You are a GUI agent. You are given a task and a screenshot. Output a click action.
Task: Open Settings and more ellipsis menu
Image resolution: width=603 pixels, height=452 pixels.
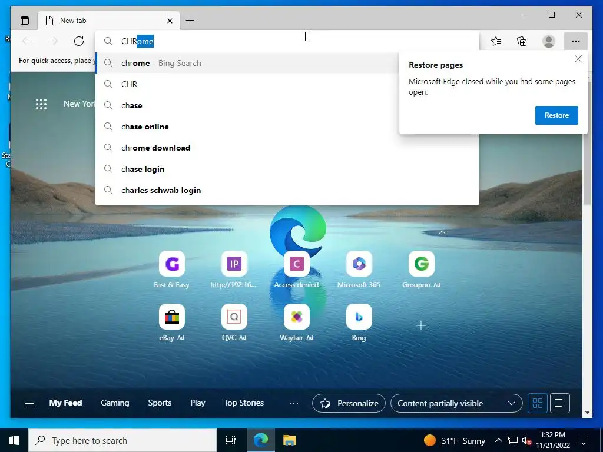576,41
